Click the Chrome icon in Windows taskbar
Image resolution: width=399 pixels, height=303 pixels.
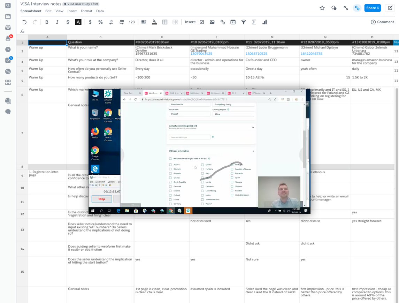coord(171,211)
